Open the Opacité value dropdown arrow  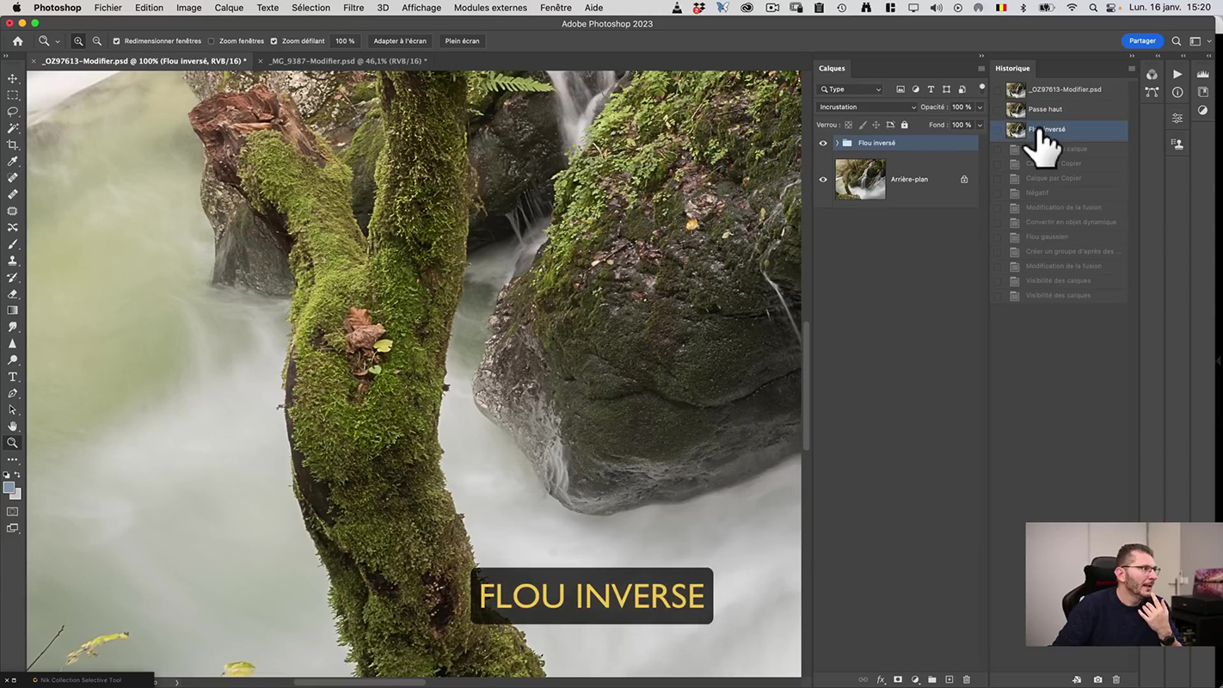pyautogui.click(x=979, y=107)
